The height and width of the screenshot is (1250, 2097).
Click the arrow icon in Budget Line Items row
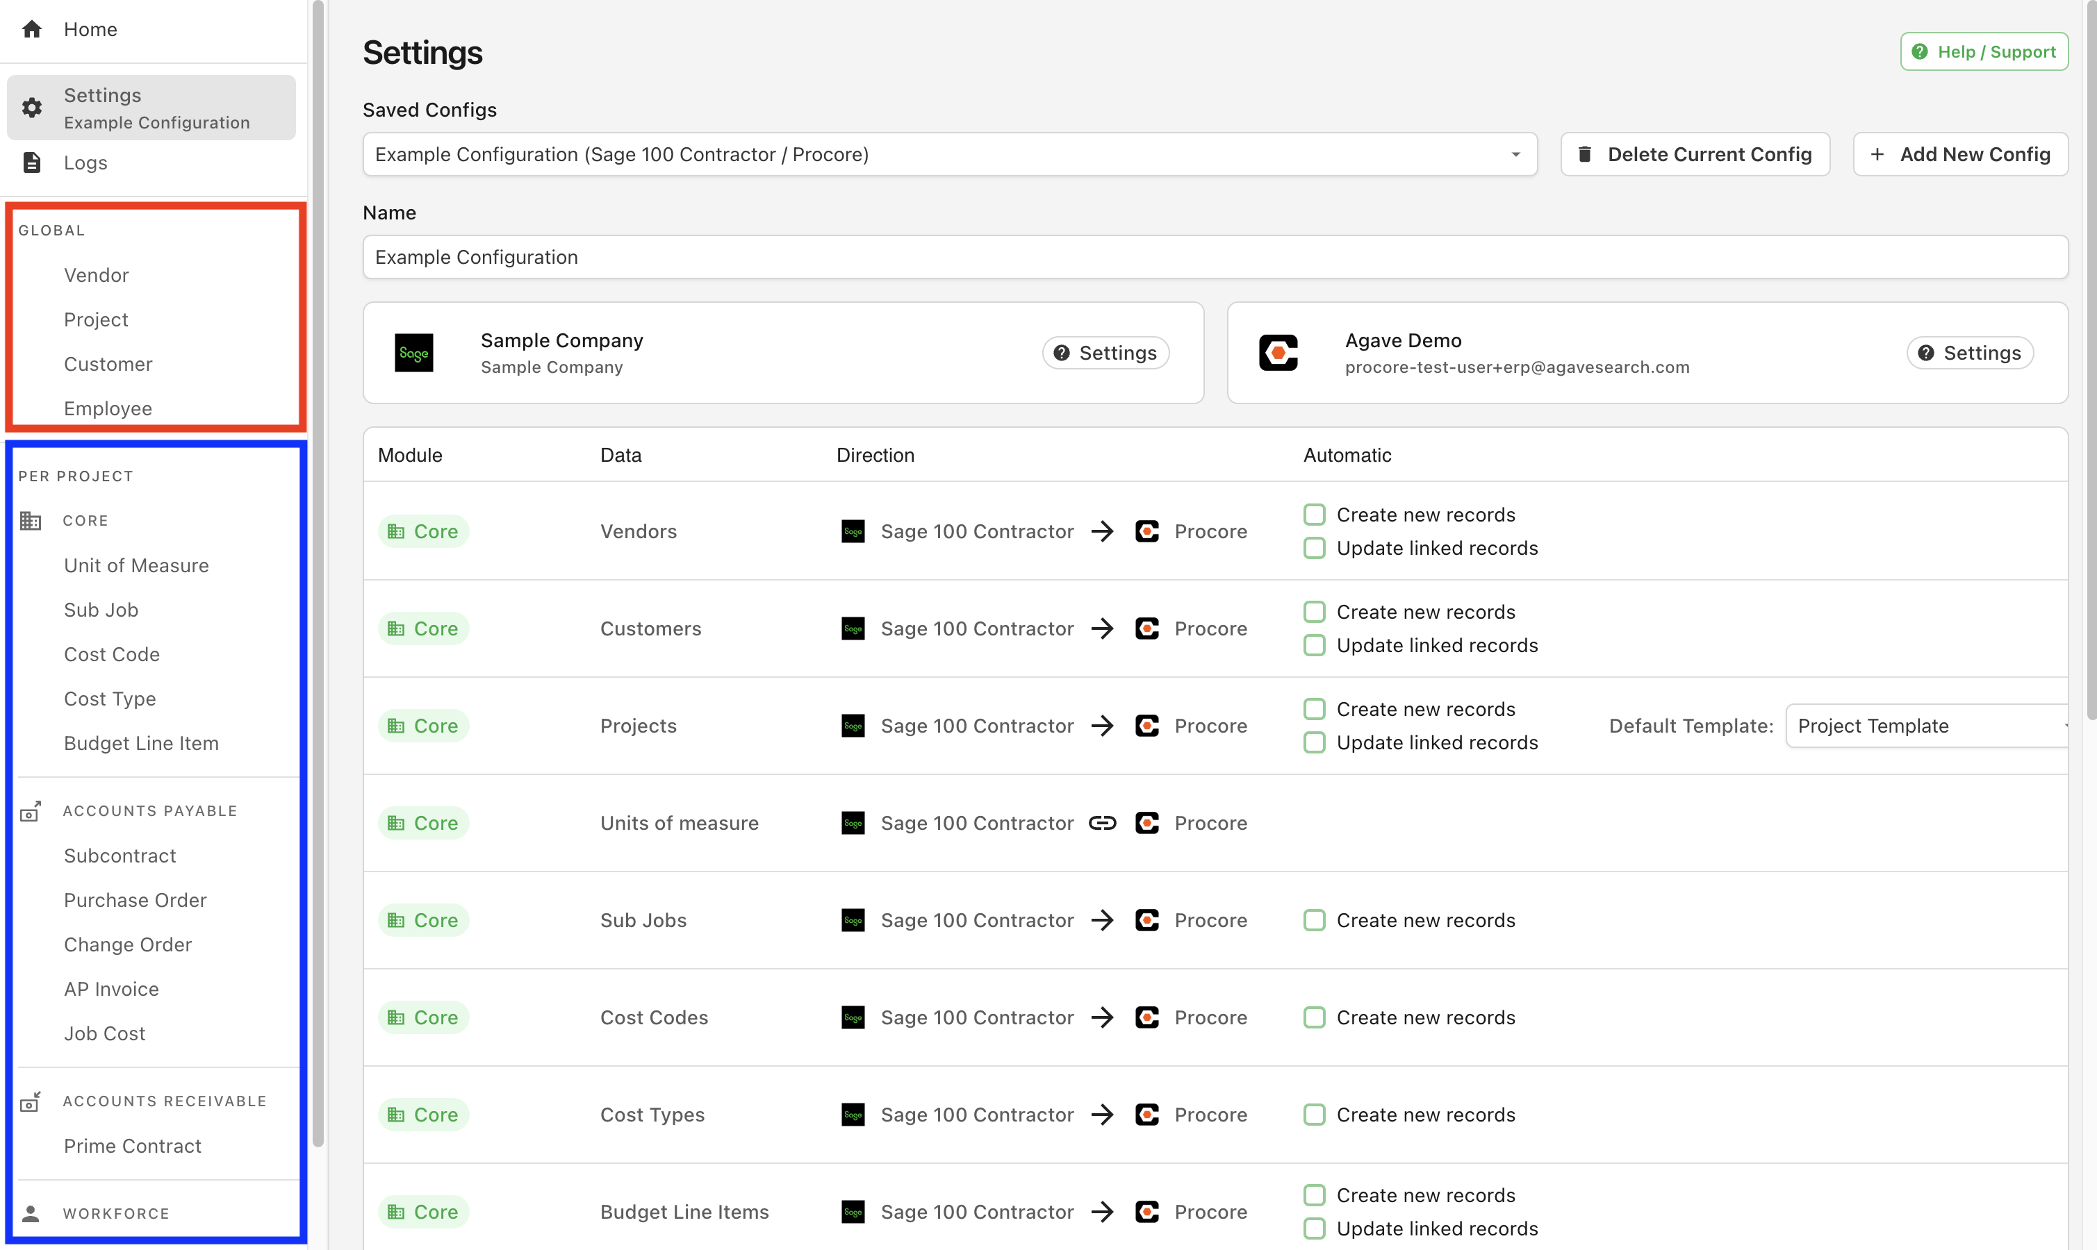click(1102, 1212)
